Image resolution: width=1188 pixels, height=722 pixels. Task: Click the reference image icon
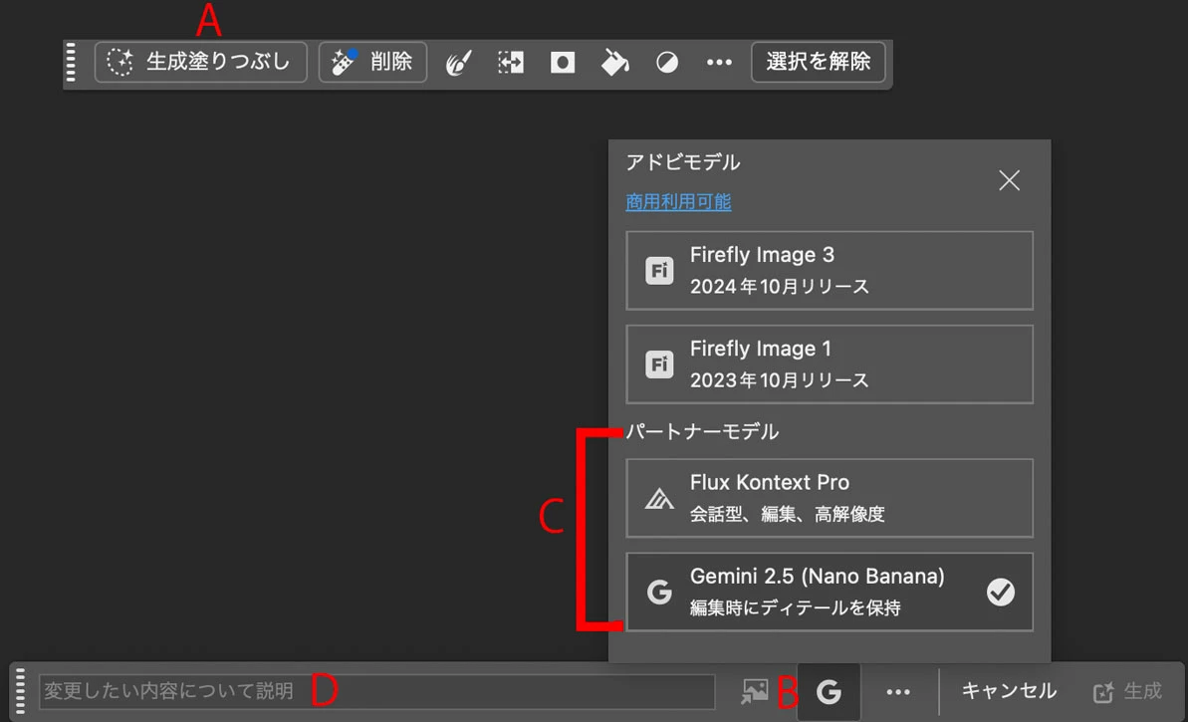[755, 691]
